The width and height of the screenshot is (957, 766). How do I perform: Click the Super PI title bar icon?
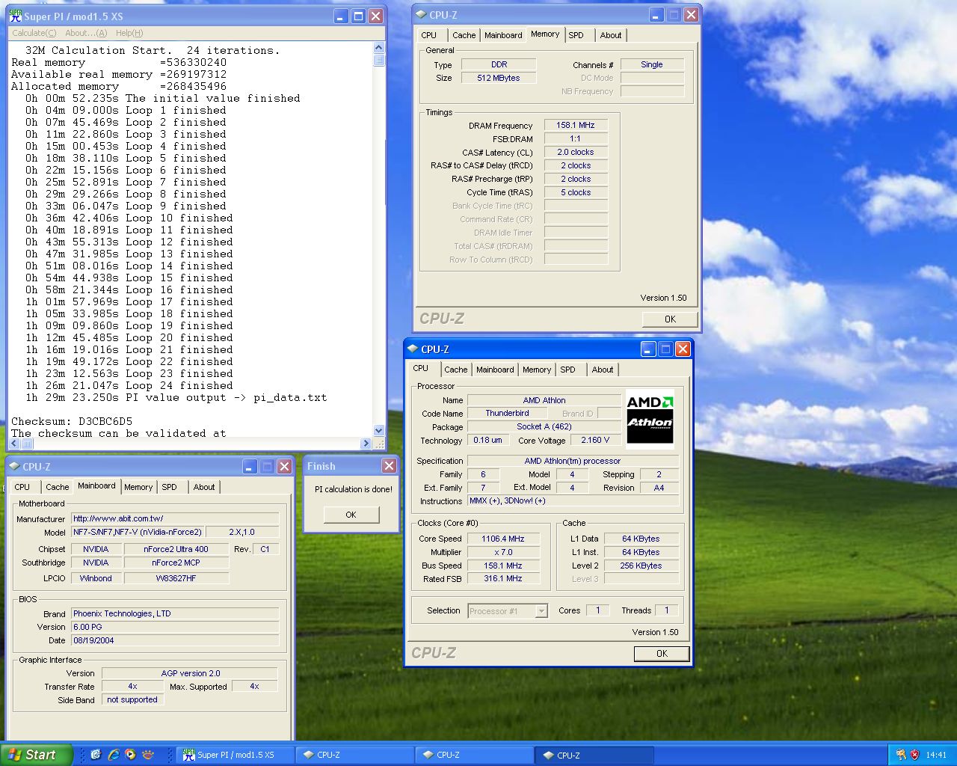point(15,16)
